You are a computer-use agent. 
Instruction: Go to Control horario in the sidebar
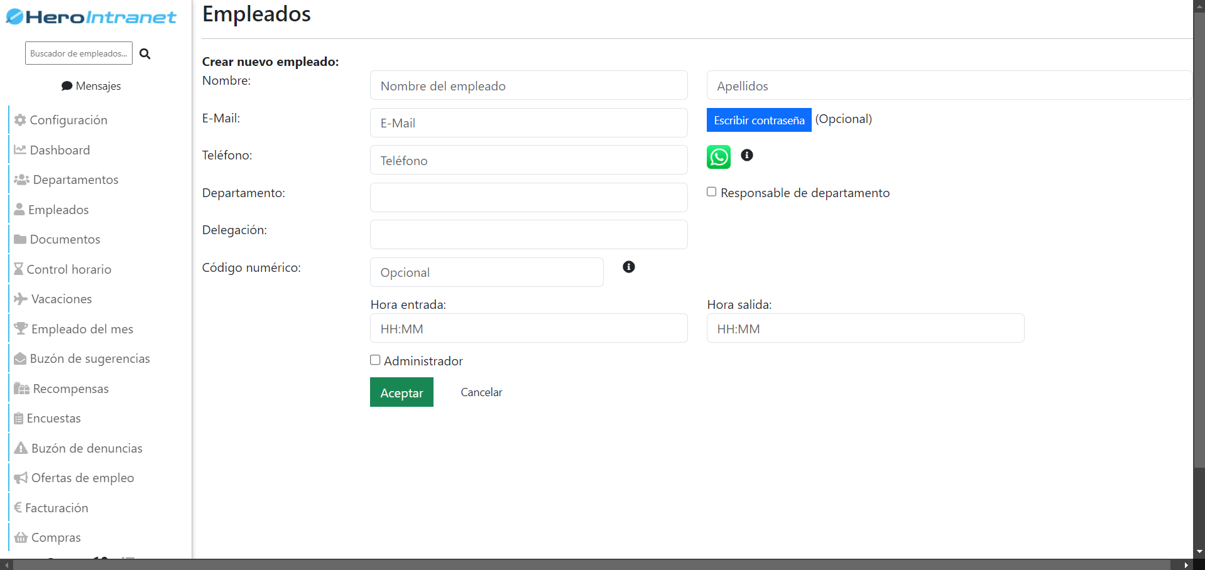(68, 269)
